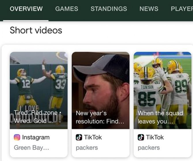Click the Green Bay... account name

pos(31,148)
